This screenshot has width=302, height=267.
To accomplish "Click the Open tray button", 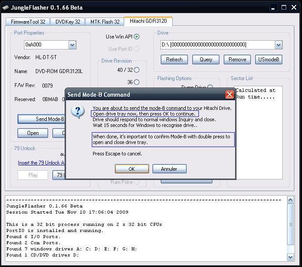I will (33, 133).
